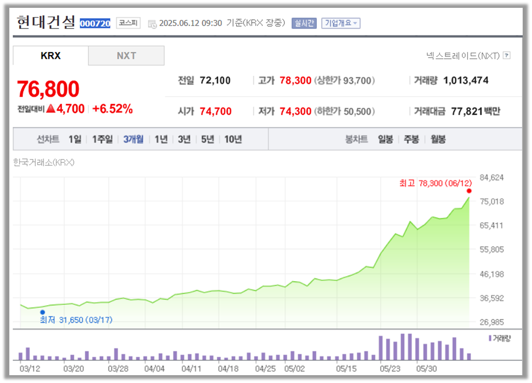The width and height of the screenshot is (532, 383).
Task: Open the 기업개요 dropdown
Action: (340, 23)
